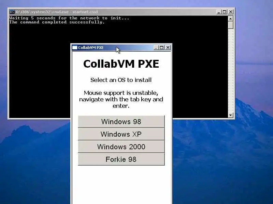Image resolution: width=273 pixels, height=204 pixels.
Task: Minimize the cmd.exe startnet.cmd window
Action: click(219, 12)
